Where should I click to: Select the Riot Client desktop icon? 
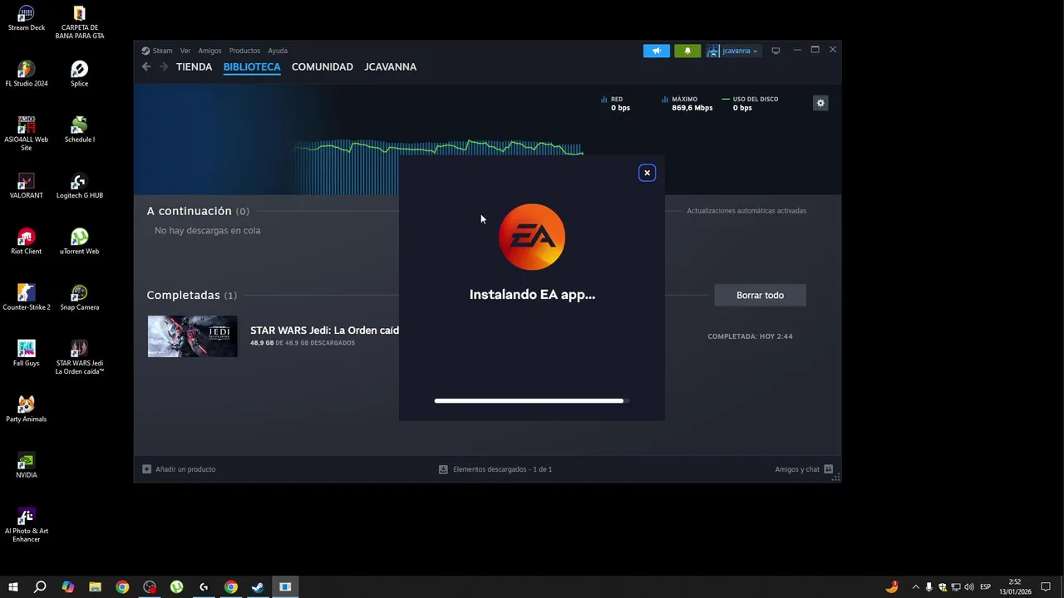point(26,242)
